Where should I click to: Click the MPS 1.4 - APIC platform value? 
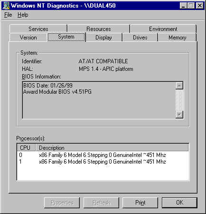pos(106,69)
